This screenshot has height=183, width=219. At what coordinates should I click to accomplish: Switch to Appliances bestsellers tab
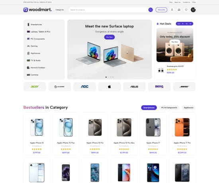point(189,108)
